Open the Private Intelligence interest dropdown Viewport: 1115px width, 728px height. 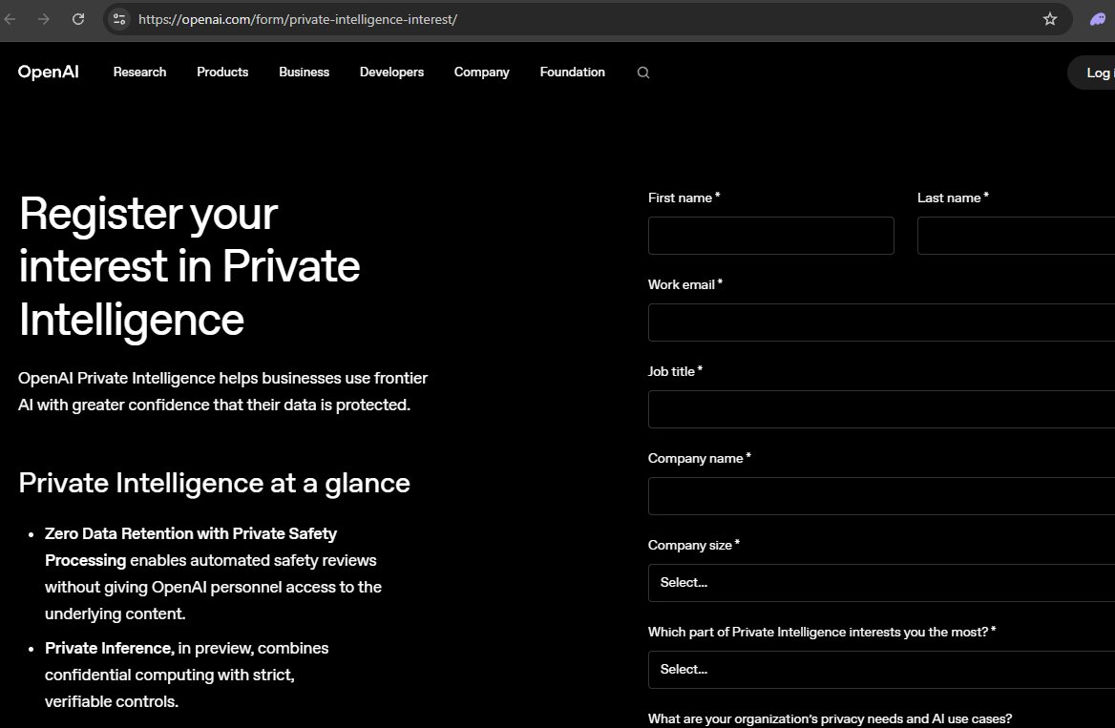(x=881, y=669)
